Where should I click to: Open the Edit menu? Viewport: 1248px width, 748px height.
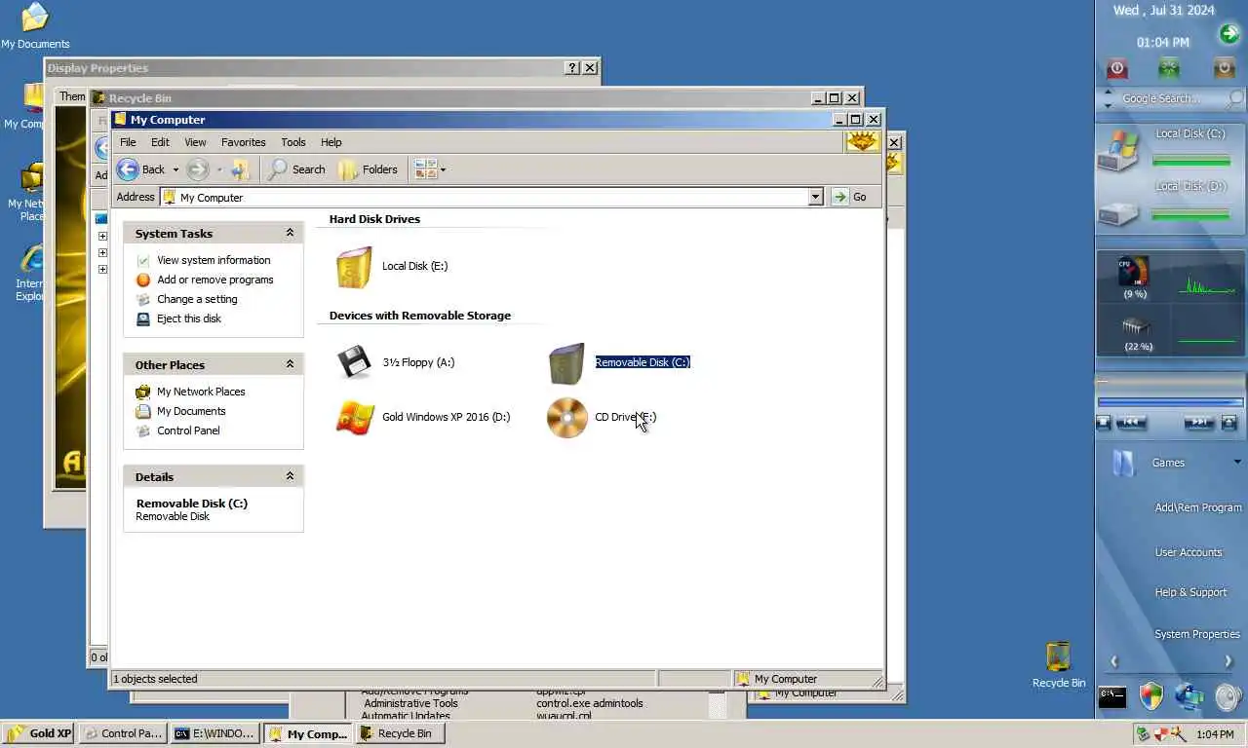(x=160, y=142)
